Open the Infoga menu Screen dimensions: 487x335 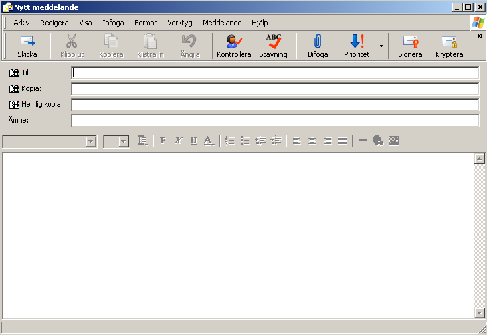[x=113, y=23]
